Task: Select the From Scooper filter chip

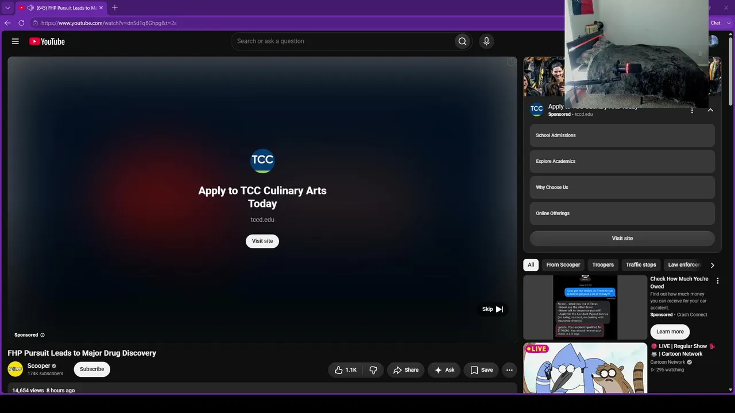Action: click(563, 265)
